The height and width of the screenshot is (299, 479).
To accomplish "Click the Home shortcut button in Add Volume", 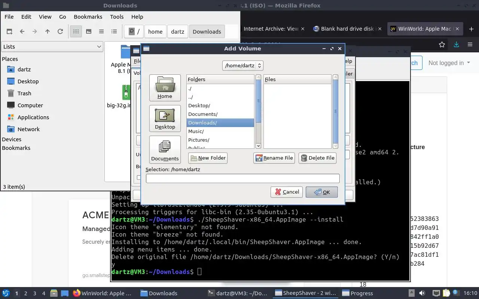I will pos(165,88).
